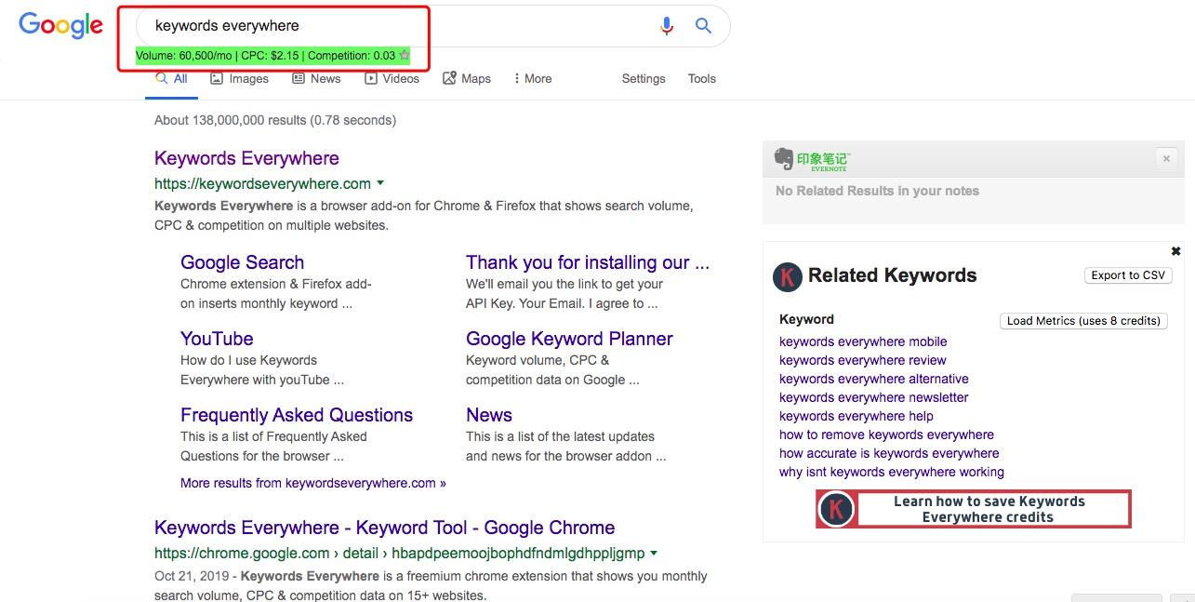Screen dimensions: 1195x602
Task: Close the Evernote related results panel
Action: 1166,159
